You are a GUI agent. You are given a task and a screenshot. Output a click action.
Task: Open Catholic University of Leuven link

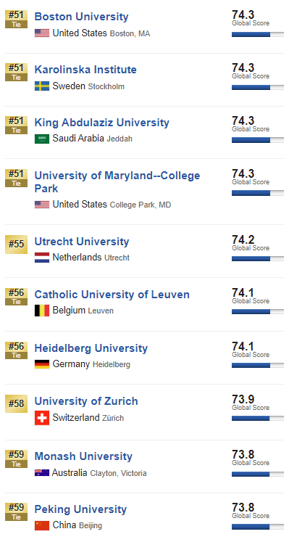point(112,295)
